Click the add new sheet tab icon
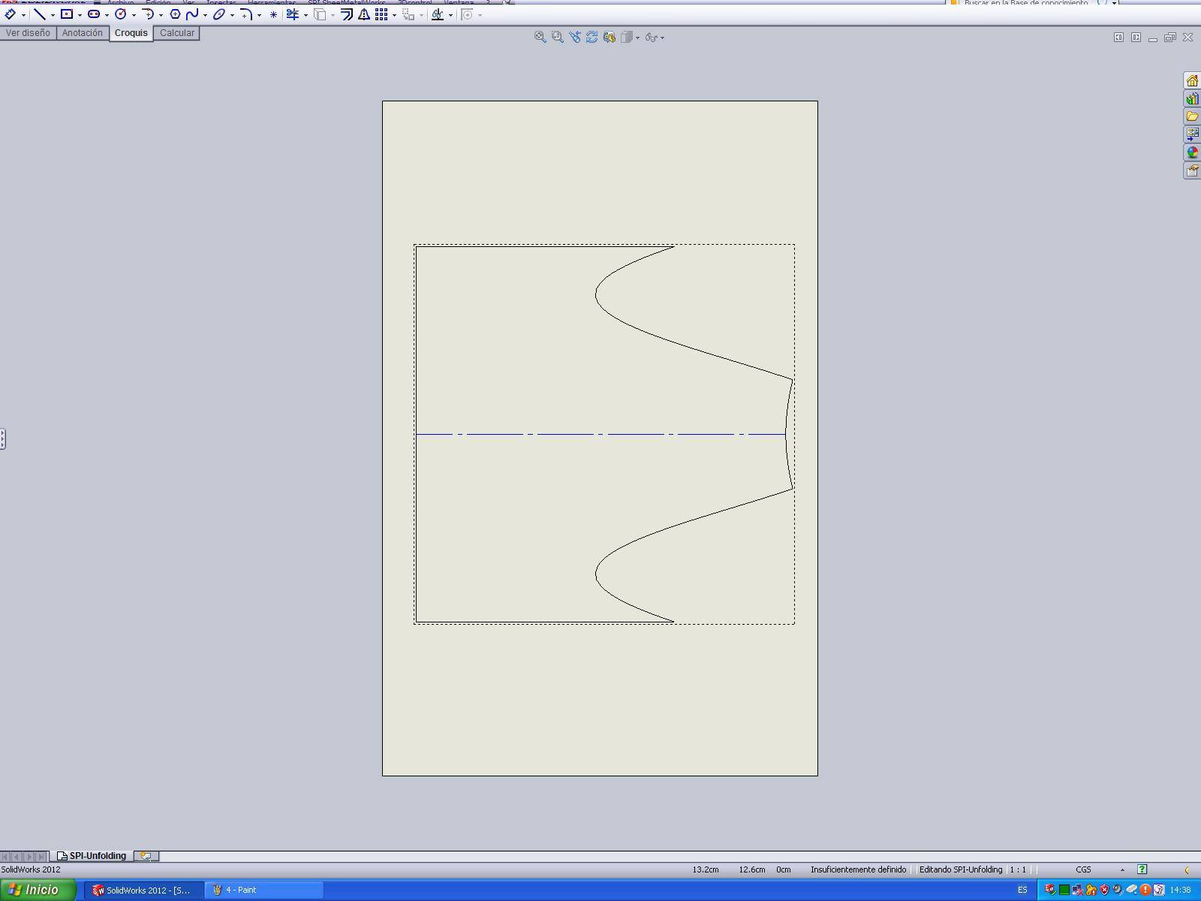This screenshot has width=1201, height=901. (x=146, y=856)
